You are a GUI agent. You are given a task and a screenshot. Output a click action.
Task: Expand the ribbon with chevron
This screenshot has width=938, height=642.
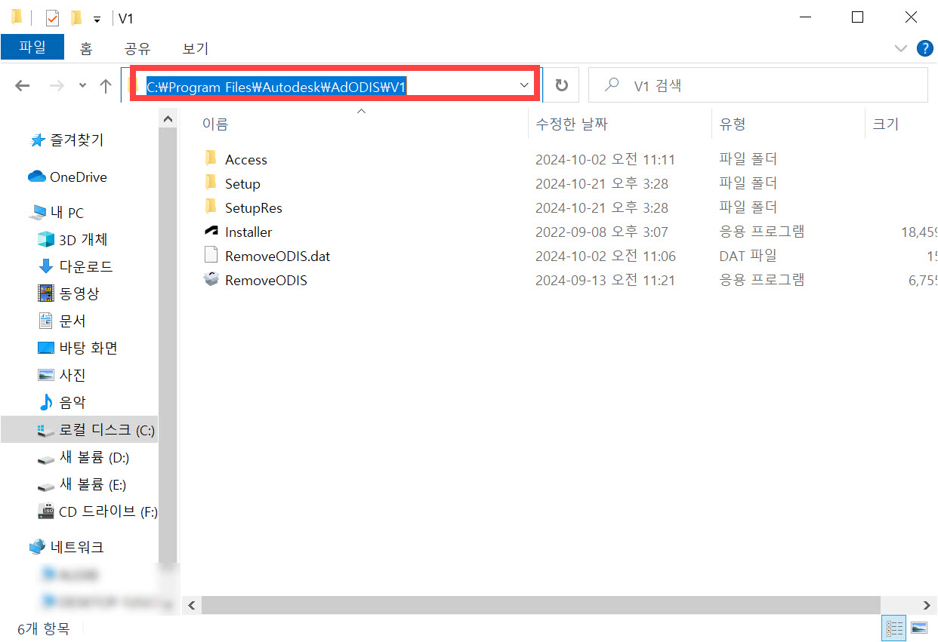[900, 48]
